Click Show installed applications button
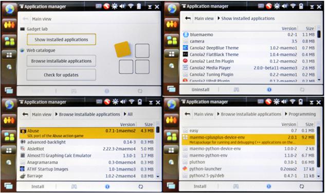This screenshot has width=326, height=194. coord(61,40)
